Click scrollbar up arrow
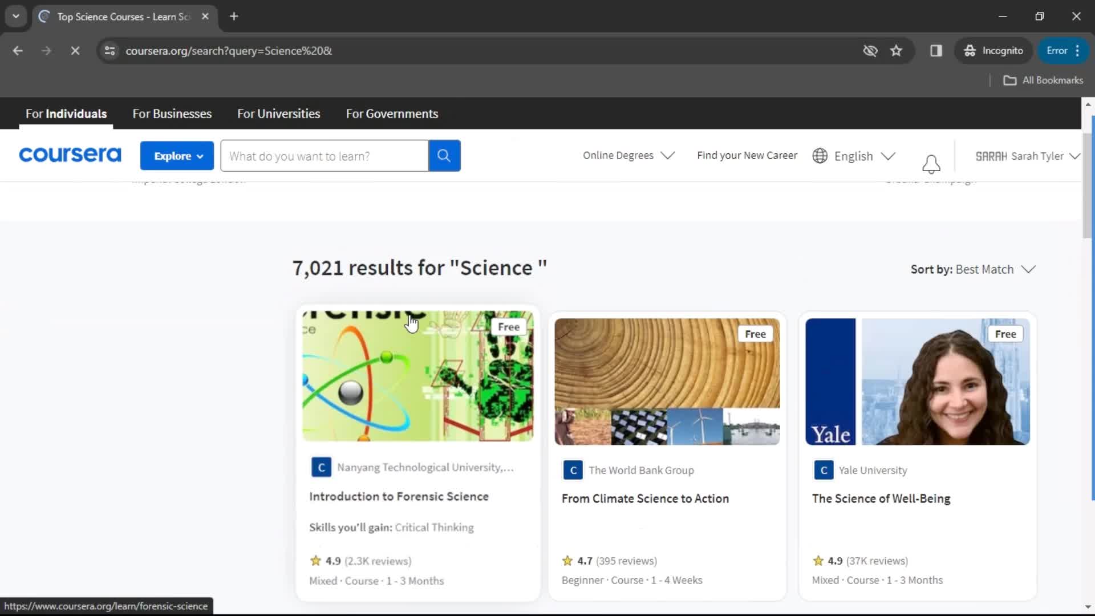The height and width of the screenshot is (616, 1095). point(1088,104)
